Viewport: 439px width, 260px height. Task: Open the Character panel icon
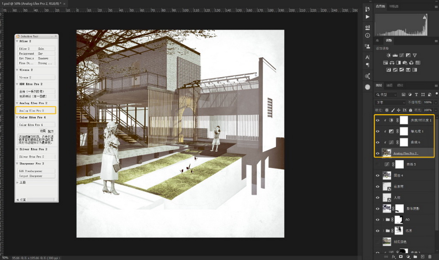tap(368, 57)
